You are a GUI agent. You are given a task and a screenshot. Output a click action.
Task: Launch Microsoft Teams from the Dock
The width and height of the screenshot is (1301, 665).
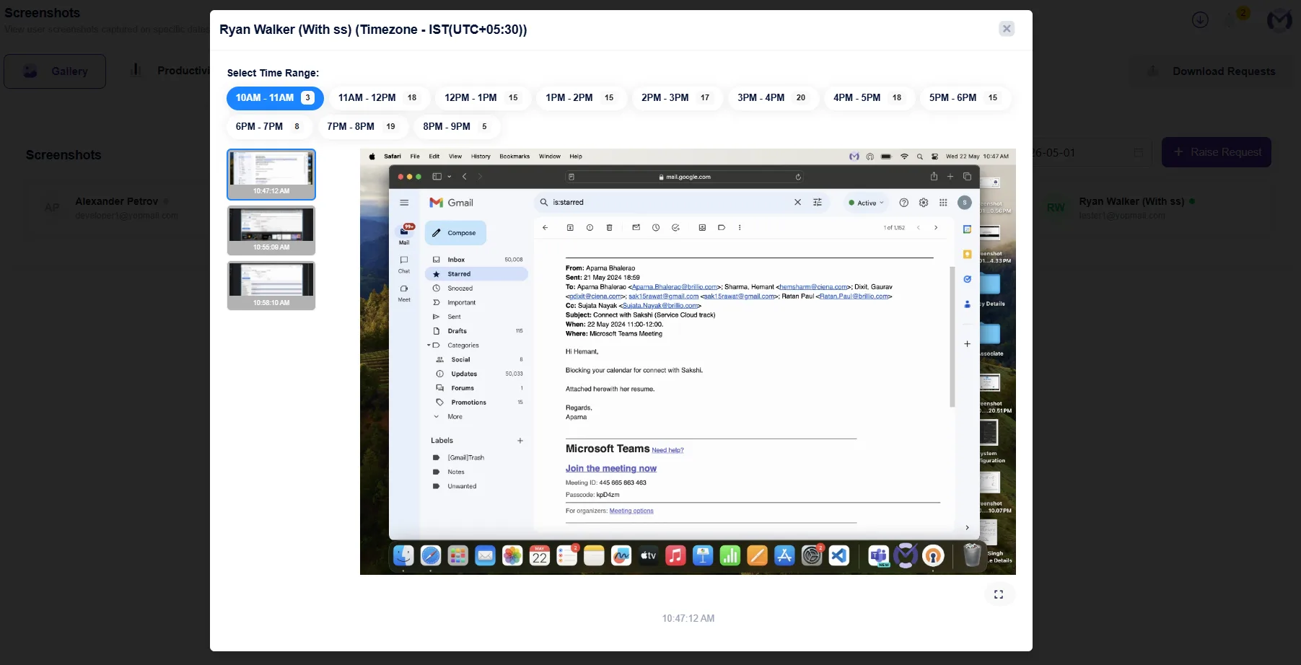click(x=878, y=555)
